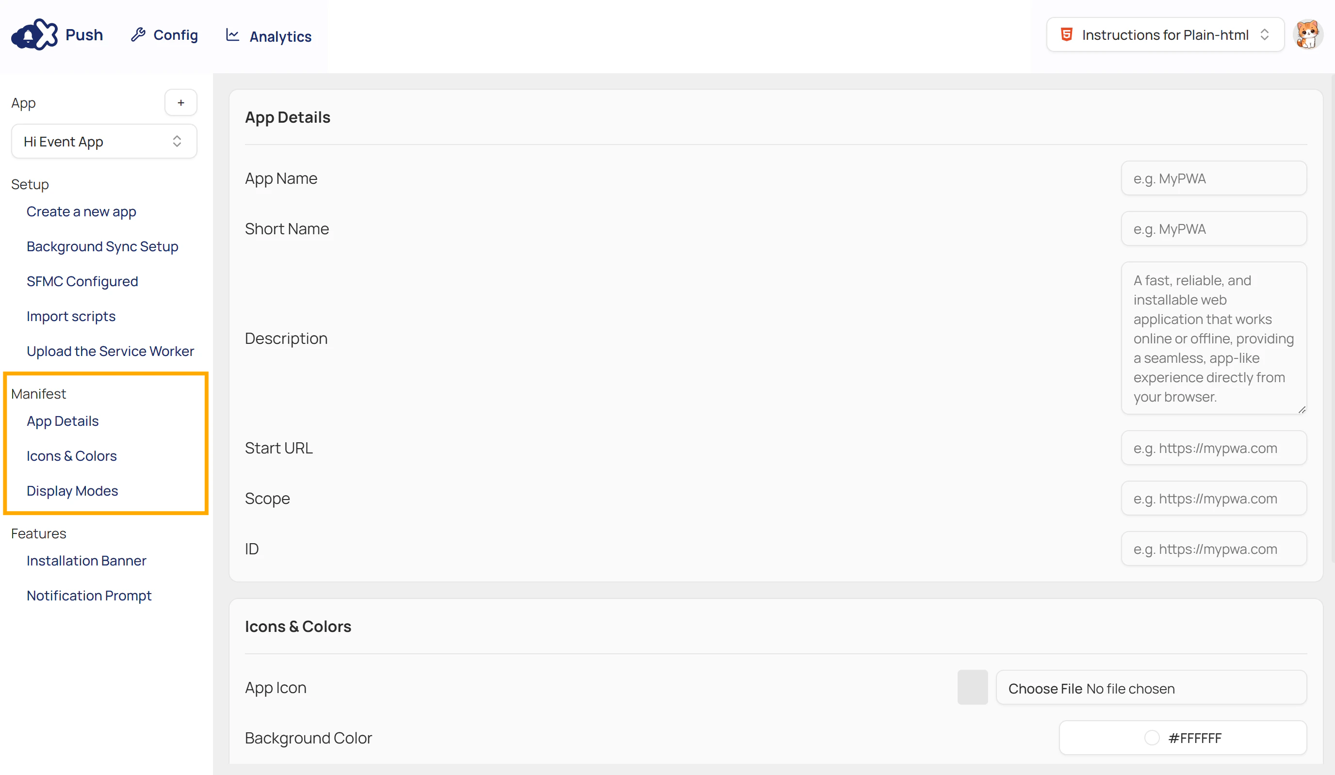Focus the Short Name input field
The image size is (1335, 775).
1214,229
